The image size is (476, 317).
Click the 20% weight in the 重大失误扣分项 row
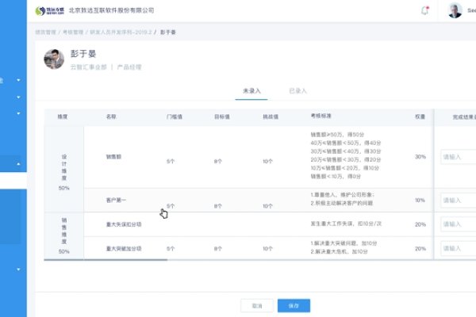click(x=420, y=224)
